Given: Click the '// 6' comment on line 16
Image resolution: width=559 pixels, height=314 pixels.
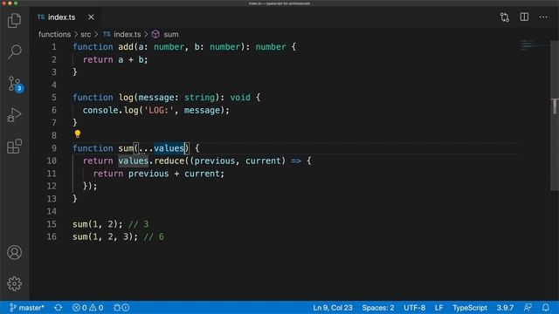Looking at the screenshot, I should (154, 237).
